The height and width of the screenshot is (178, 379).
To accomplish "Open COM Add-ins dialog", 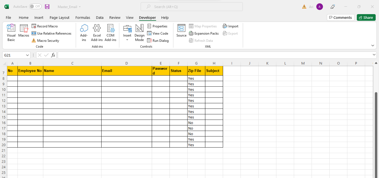I will [x=110, y=33].
